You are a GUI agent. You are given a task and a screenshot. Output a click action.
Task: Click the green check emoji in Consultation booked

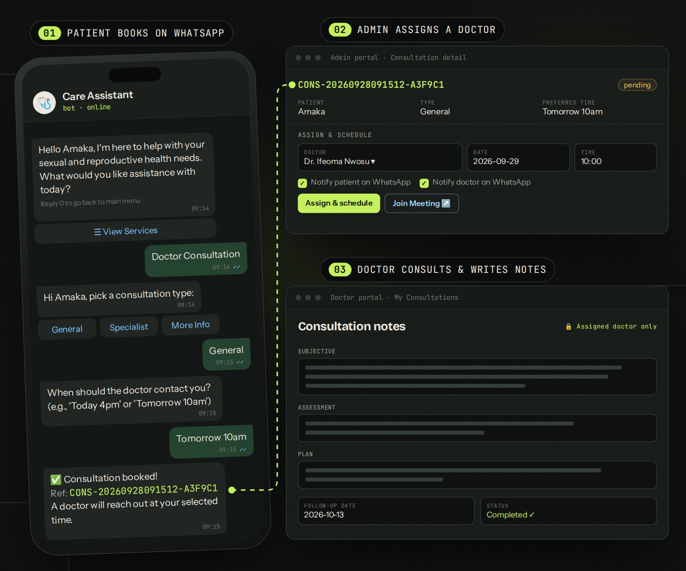click(x=56, y=479)
